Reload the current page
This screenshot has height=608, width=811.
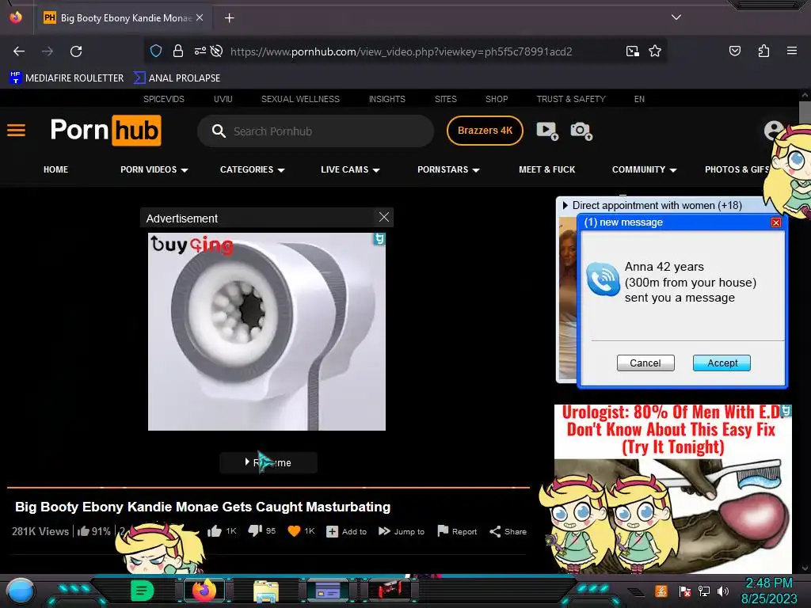76,51
